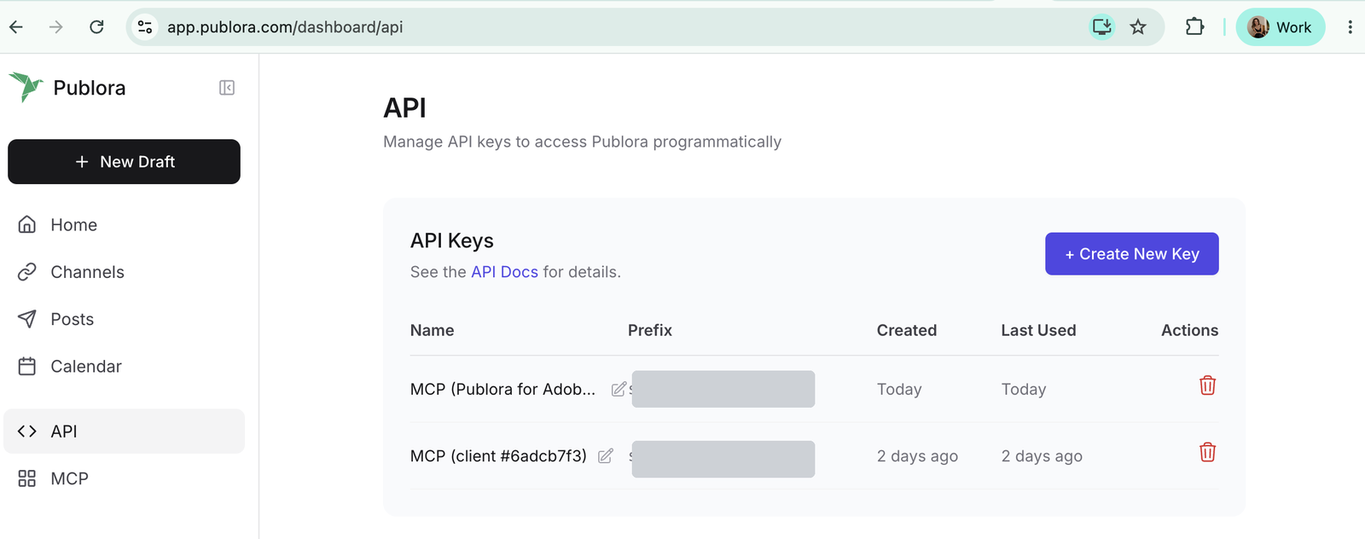1365x539 pixels.
Task: Click the API code brackets icon
Action: coord(27,432)
